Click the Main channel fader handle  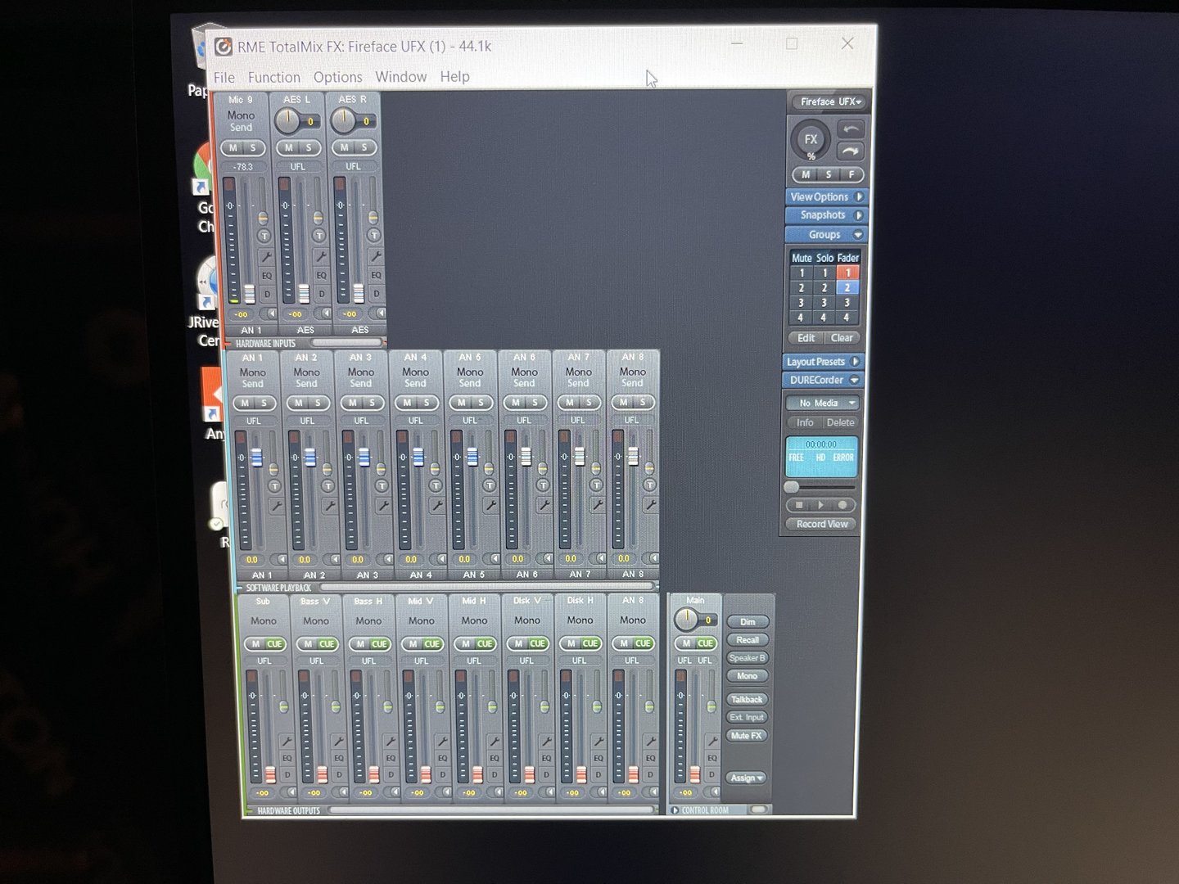pos(694,774)
